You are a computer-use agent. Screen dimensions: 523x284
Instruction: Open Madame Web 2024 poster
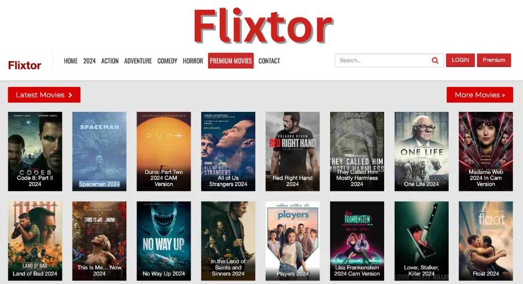click(x=486, y=151)
